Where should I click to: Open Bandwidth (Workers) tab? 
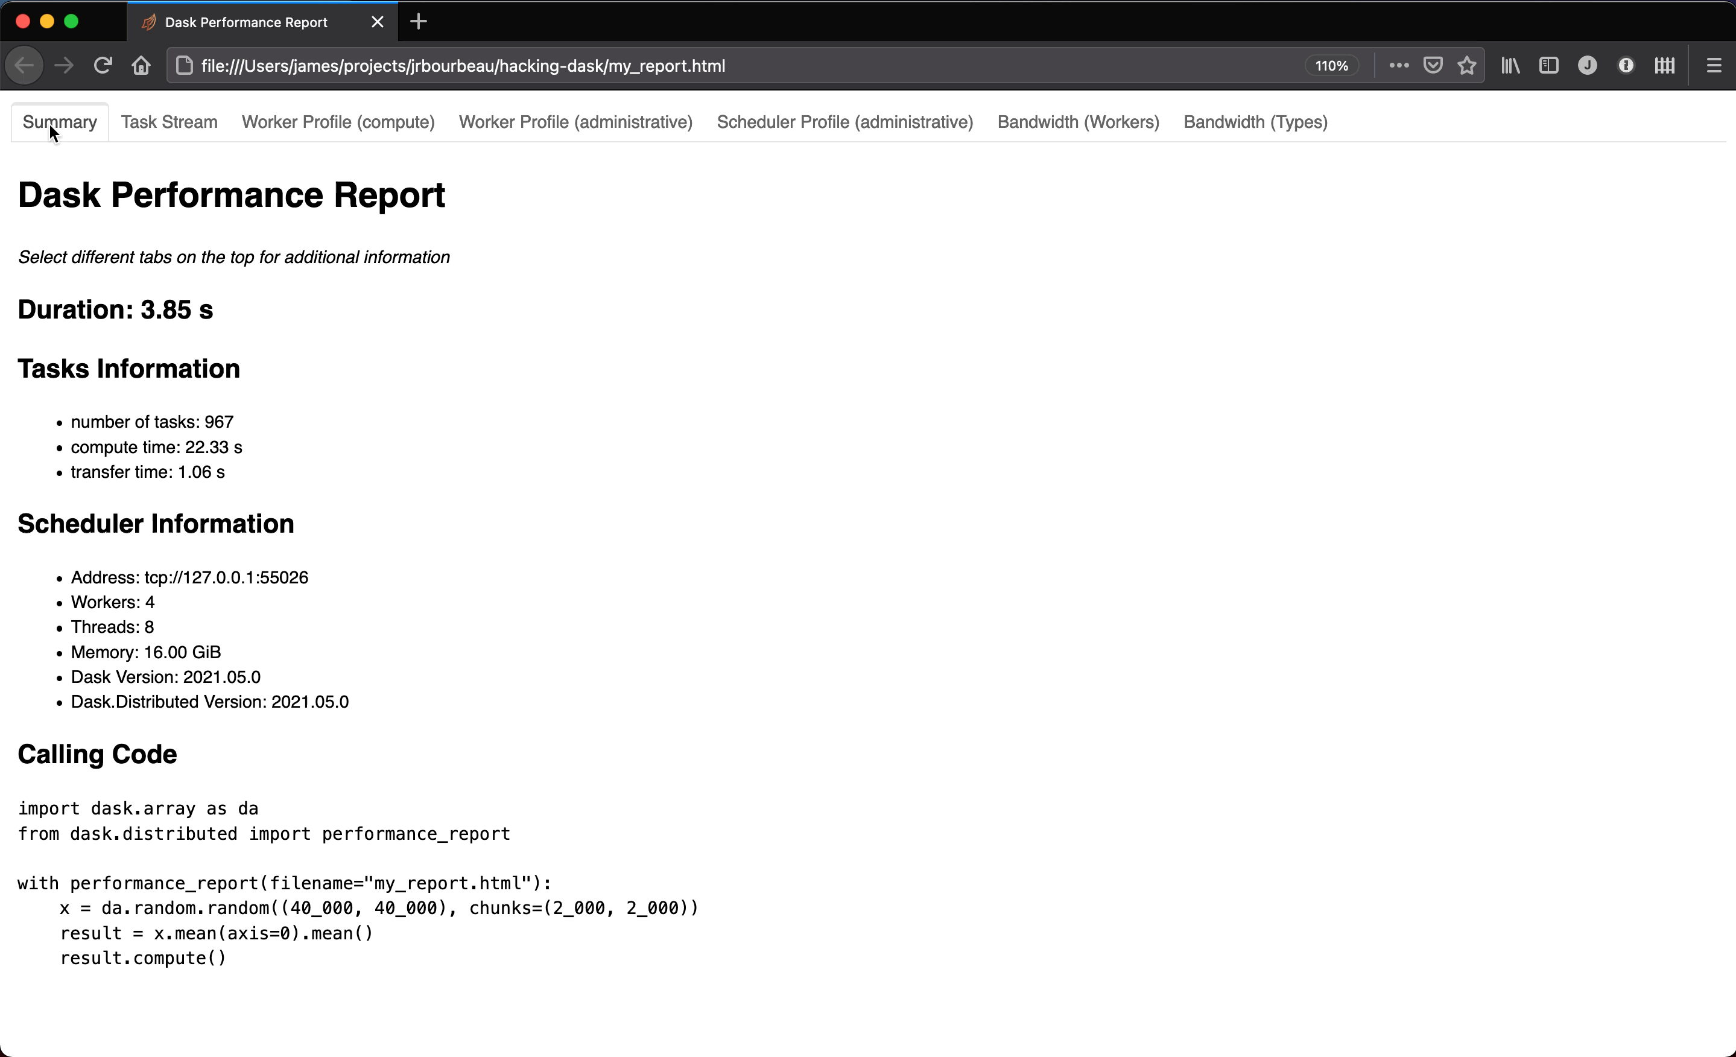(x=1078, y=122)
